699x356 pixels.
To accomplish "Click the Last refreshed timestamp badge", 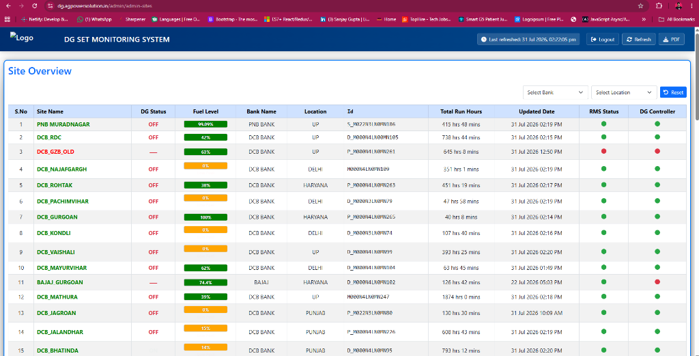I will coord(528,39).
